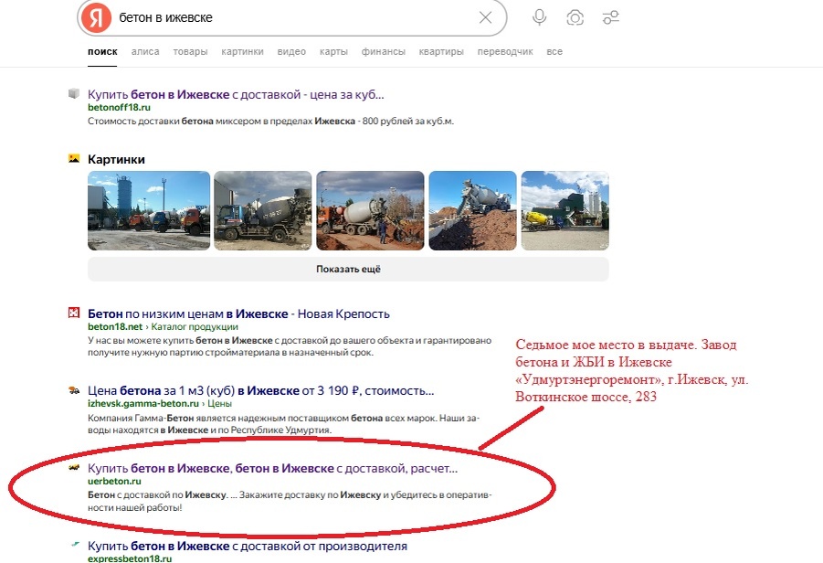
Task: Switch to the товары tab
Action: pos(190,51)
